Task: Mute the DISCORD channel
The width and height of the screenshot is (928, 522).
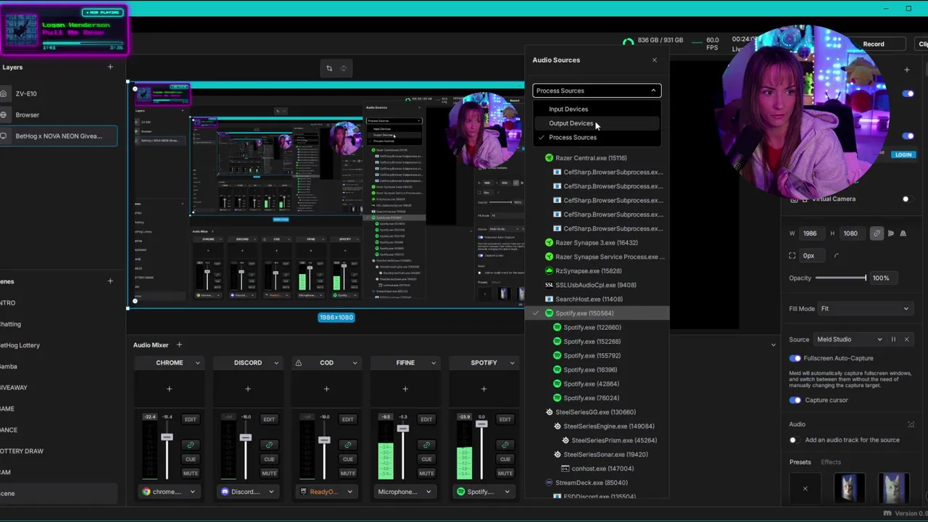Action: (269, 473)
